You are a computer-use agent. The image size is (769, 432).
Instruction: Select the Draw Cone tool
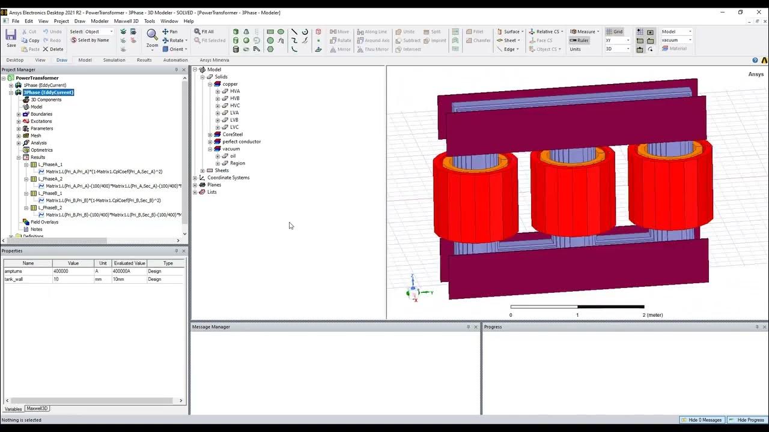click(246, 32)
